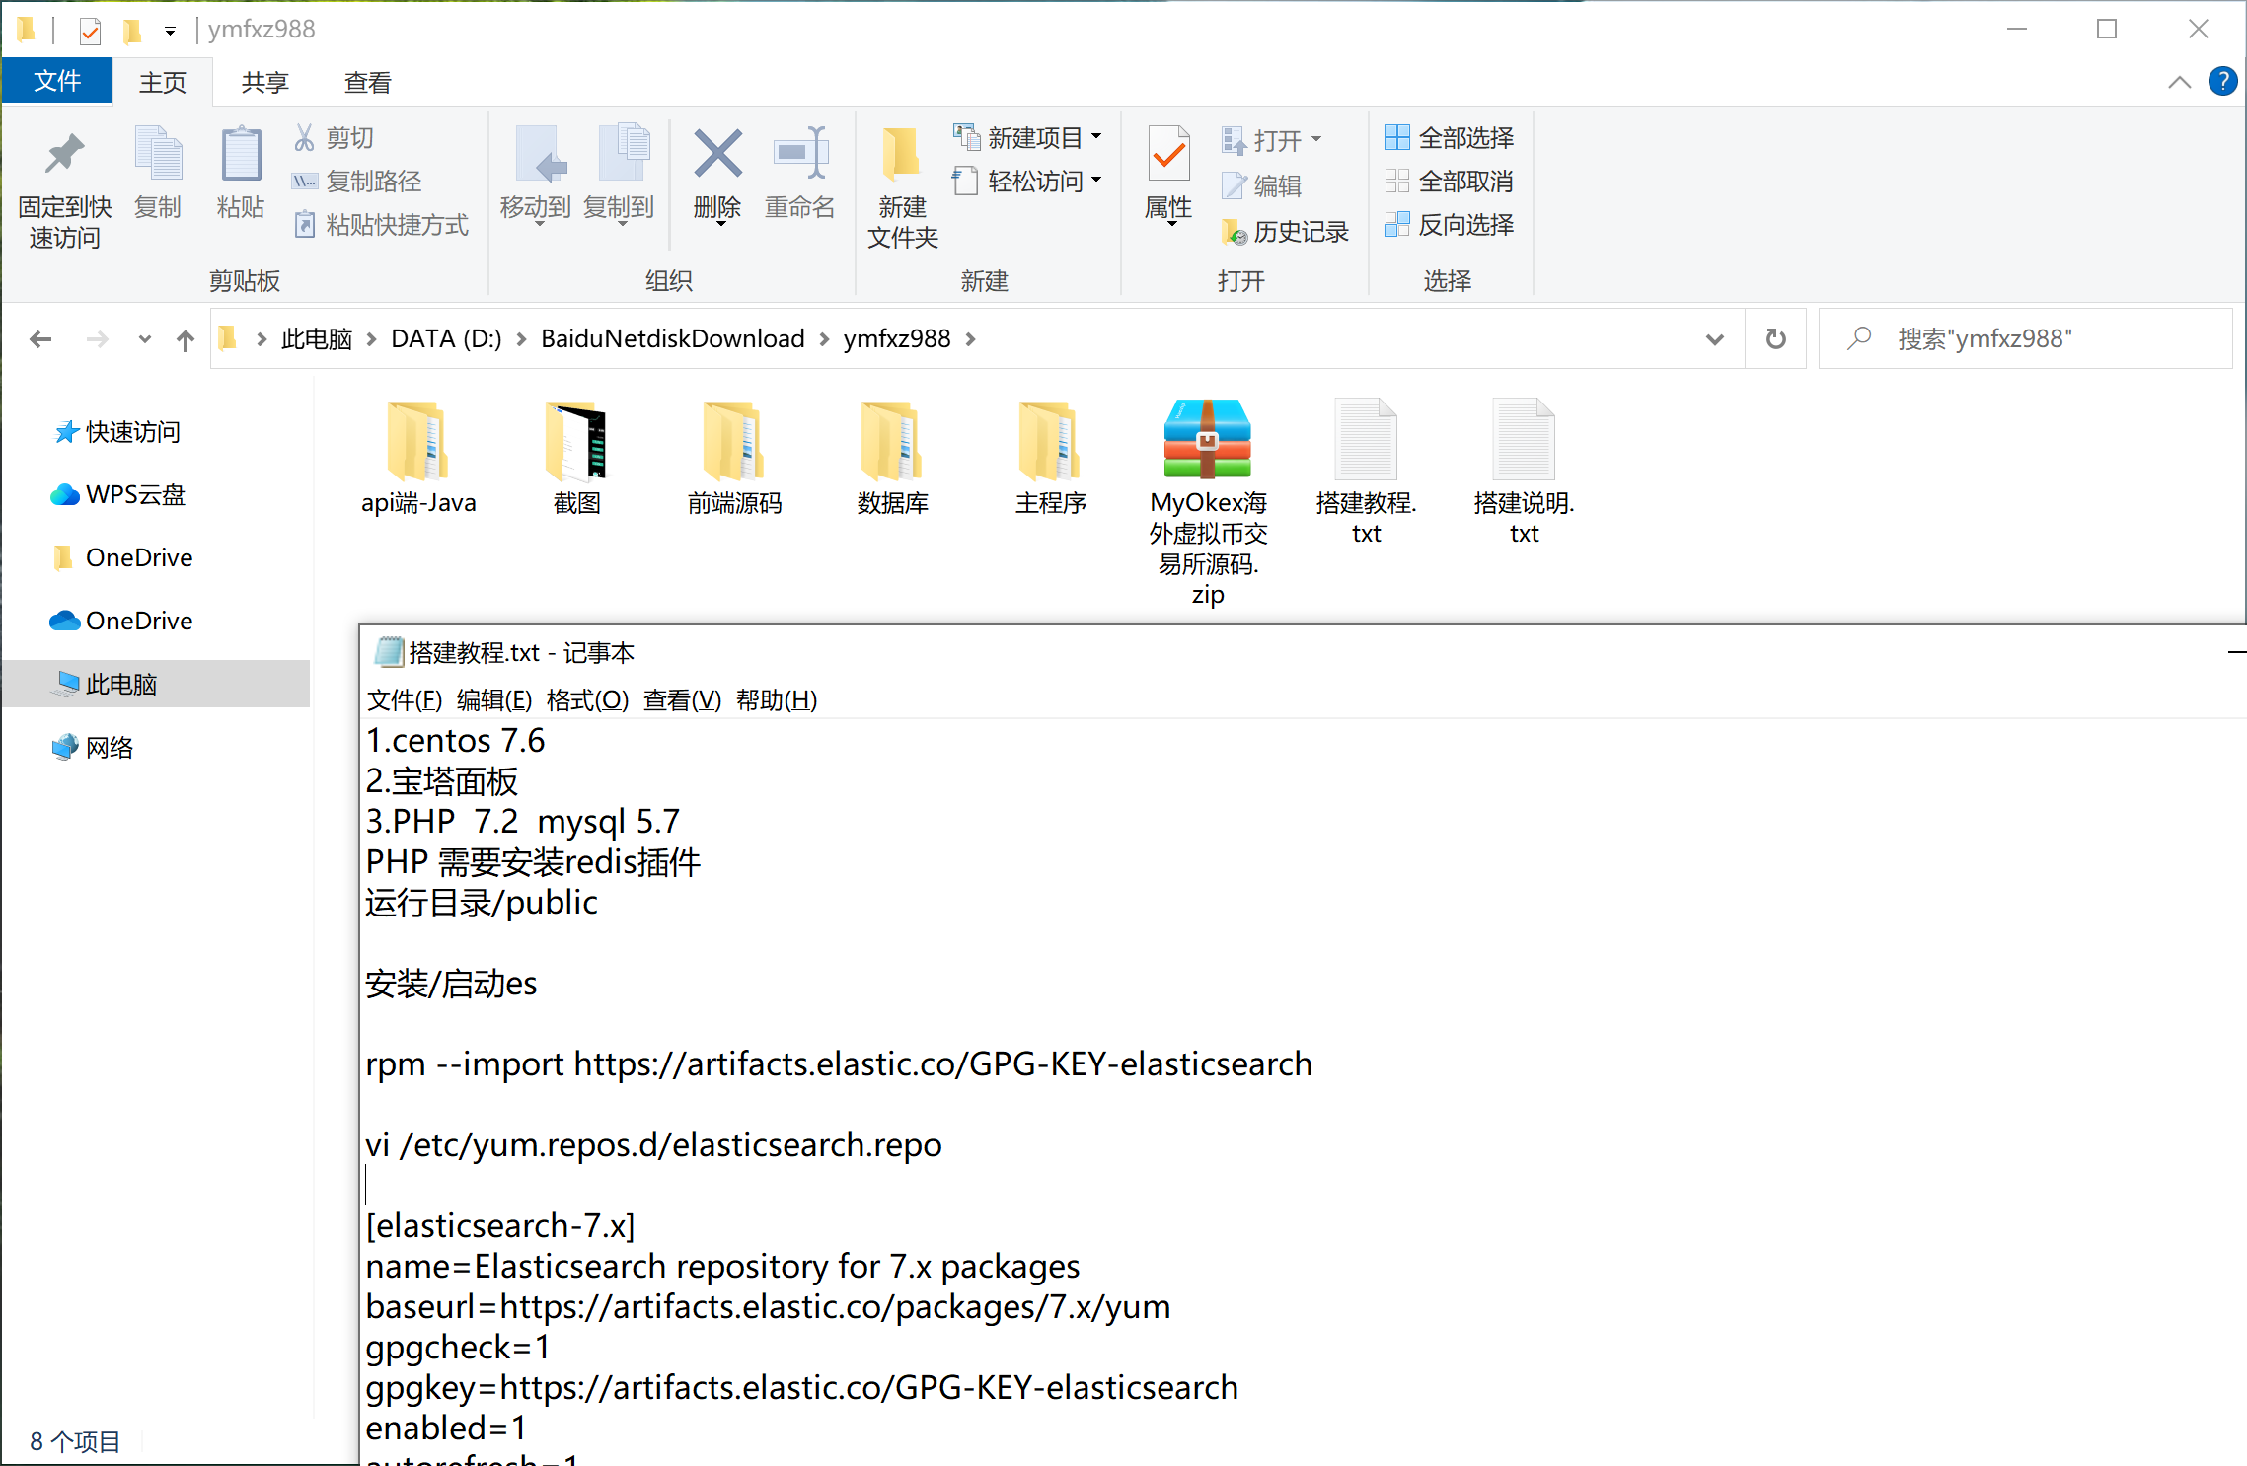Click the up-arrow parent folder button
Viewport: 2247px width, 1466px height.
point(186,340)
